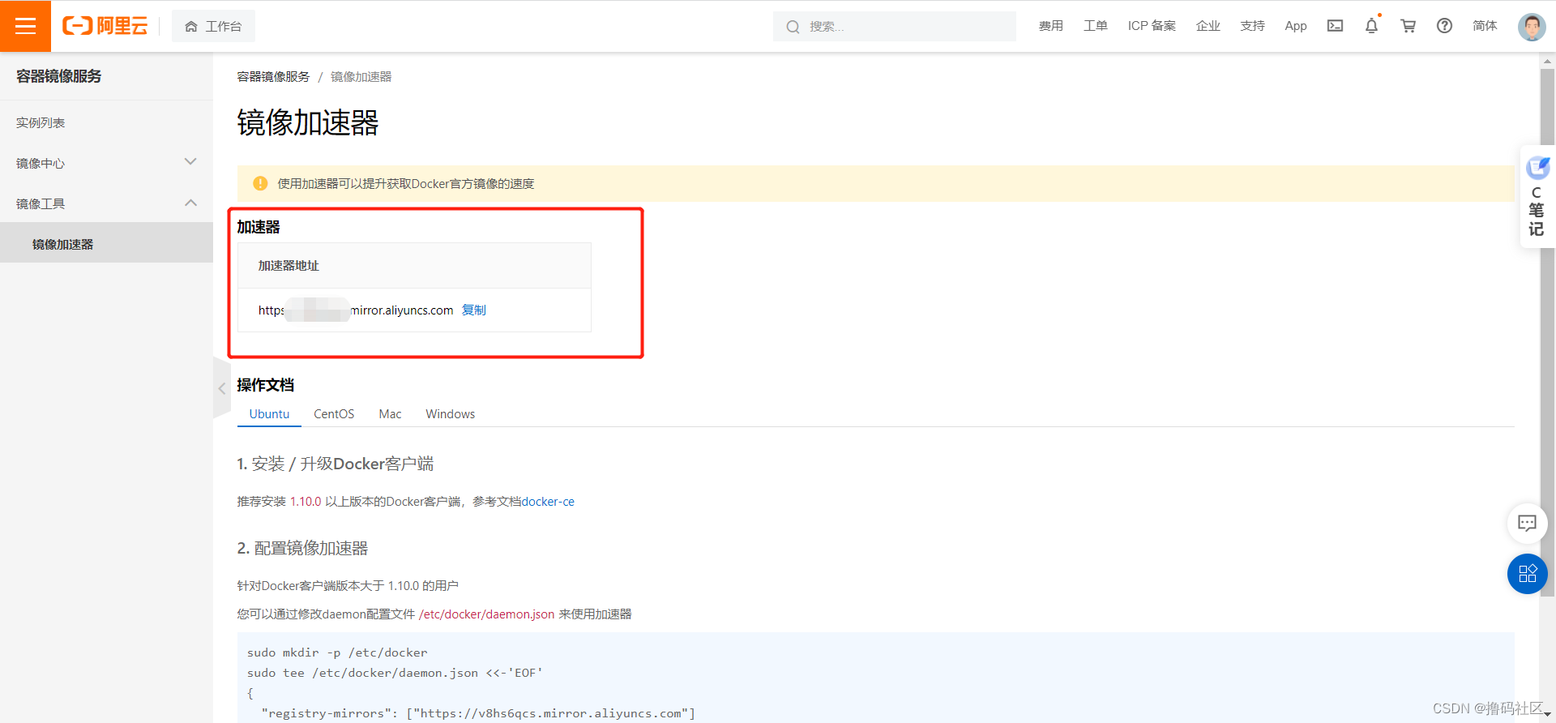Click the Alibaba Cloud logo
This screenshot has height=723, width=1556.
coord(105,26)
